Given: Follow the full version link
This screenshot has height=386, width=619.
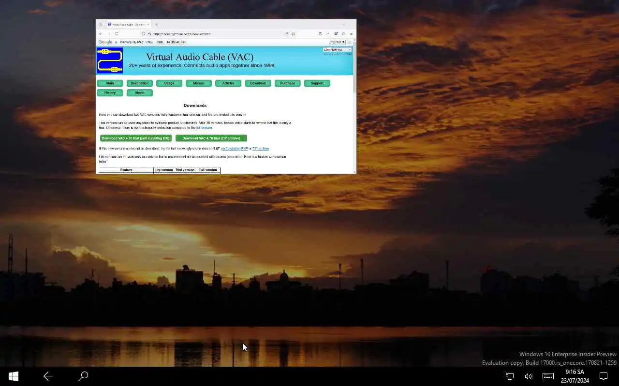Looking at the screenshot, I should 204,128.
